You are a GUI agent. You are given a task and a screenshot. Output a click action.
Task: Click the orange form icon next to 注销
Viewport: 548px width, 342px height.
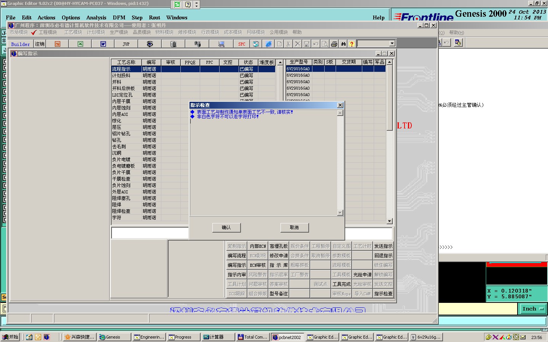coord(57,44)
